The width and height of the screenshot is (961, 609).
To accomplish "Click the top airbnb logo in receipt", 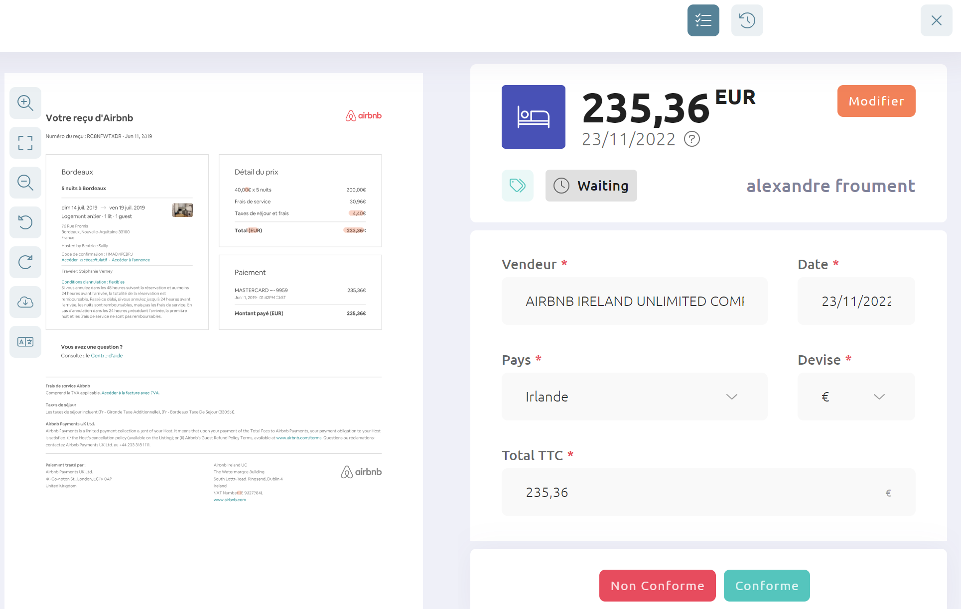I will coord(364,115).
